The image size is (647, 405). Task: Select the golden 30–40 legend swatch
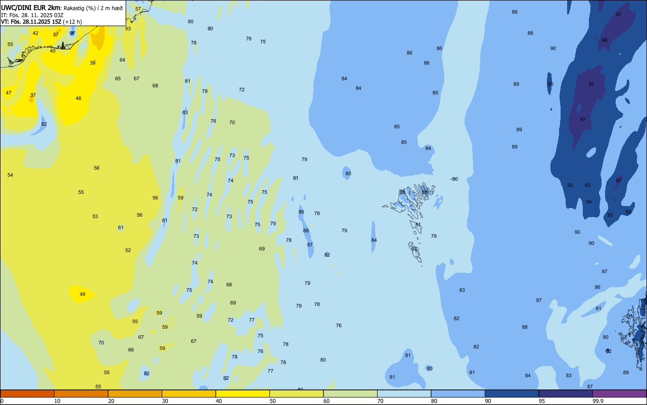[189, 393]
